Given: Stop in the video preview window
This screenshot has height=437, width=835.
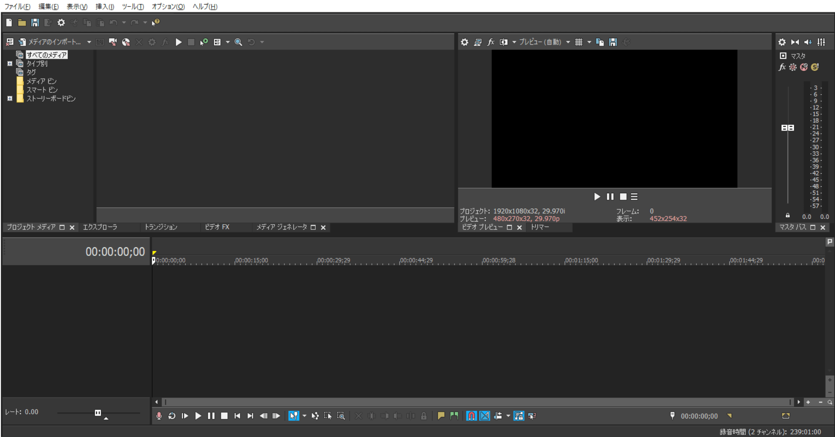Looking at the screenshot, I should pyautogui.click(x=623, y=197).
